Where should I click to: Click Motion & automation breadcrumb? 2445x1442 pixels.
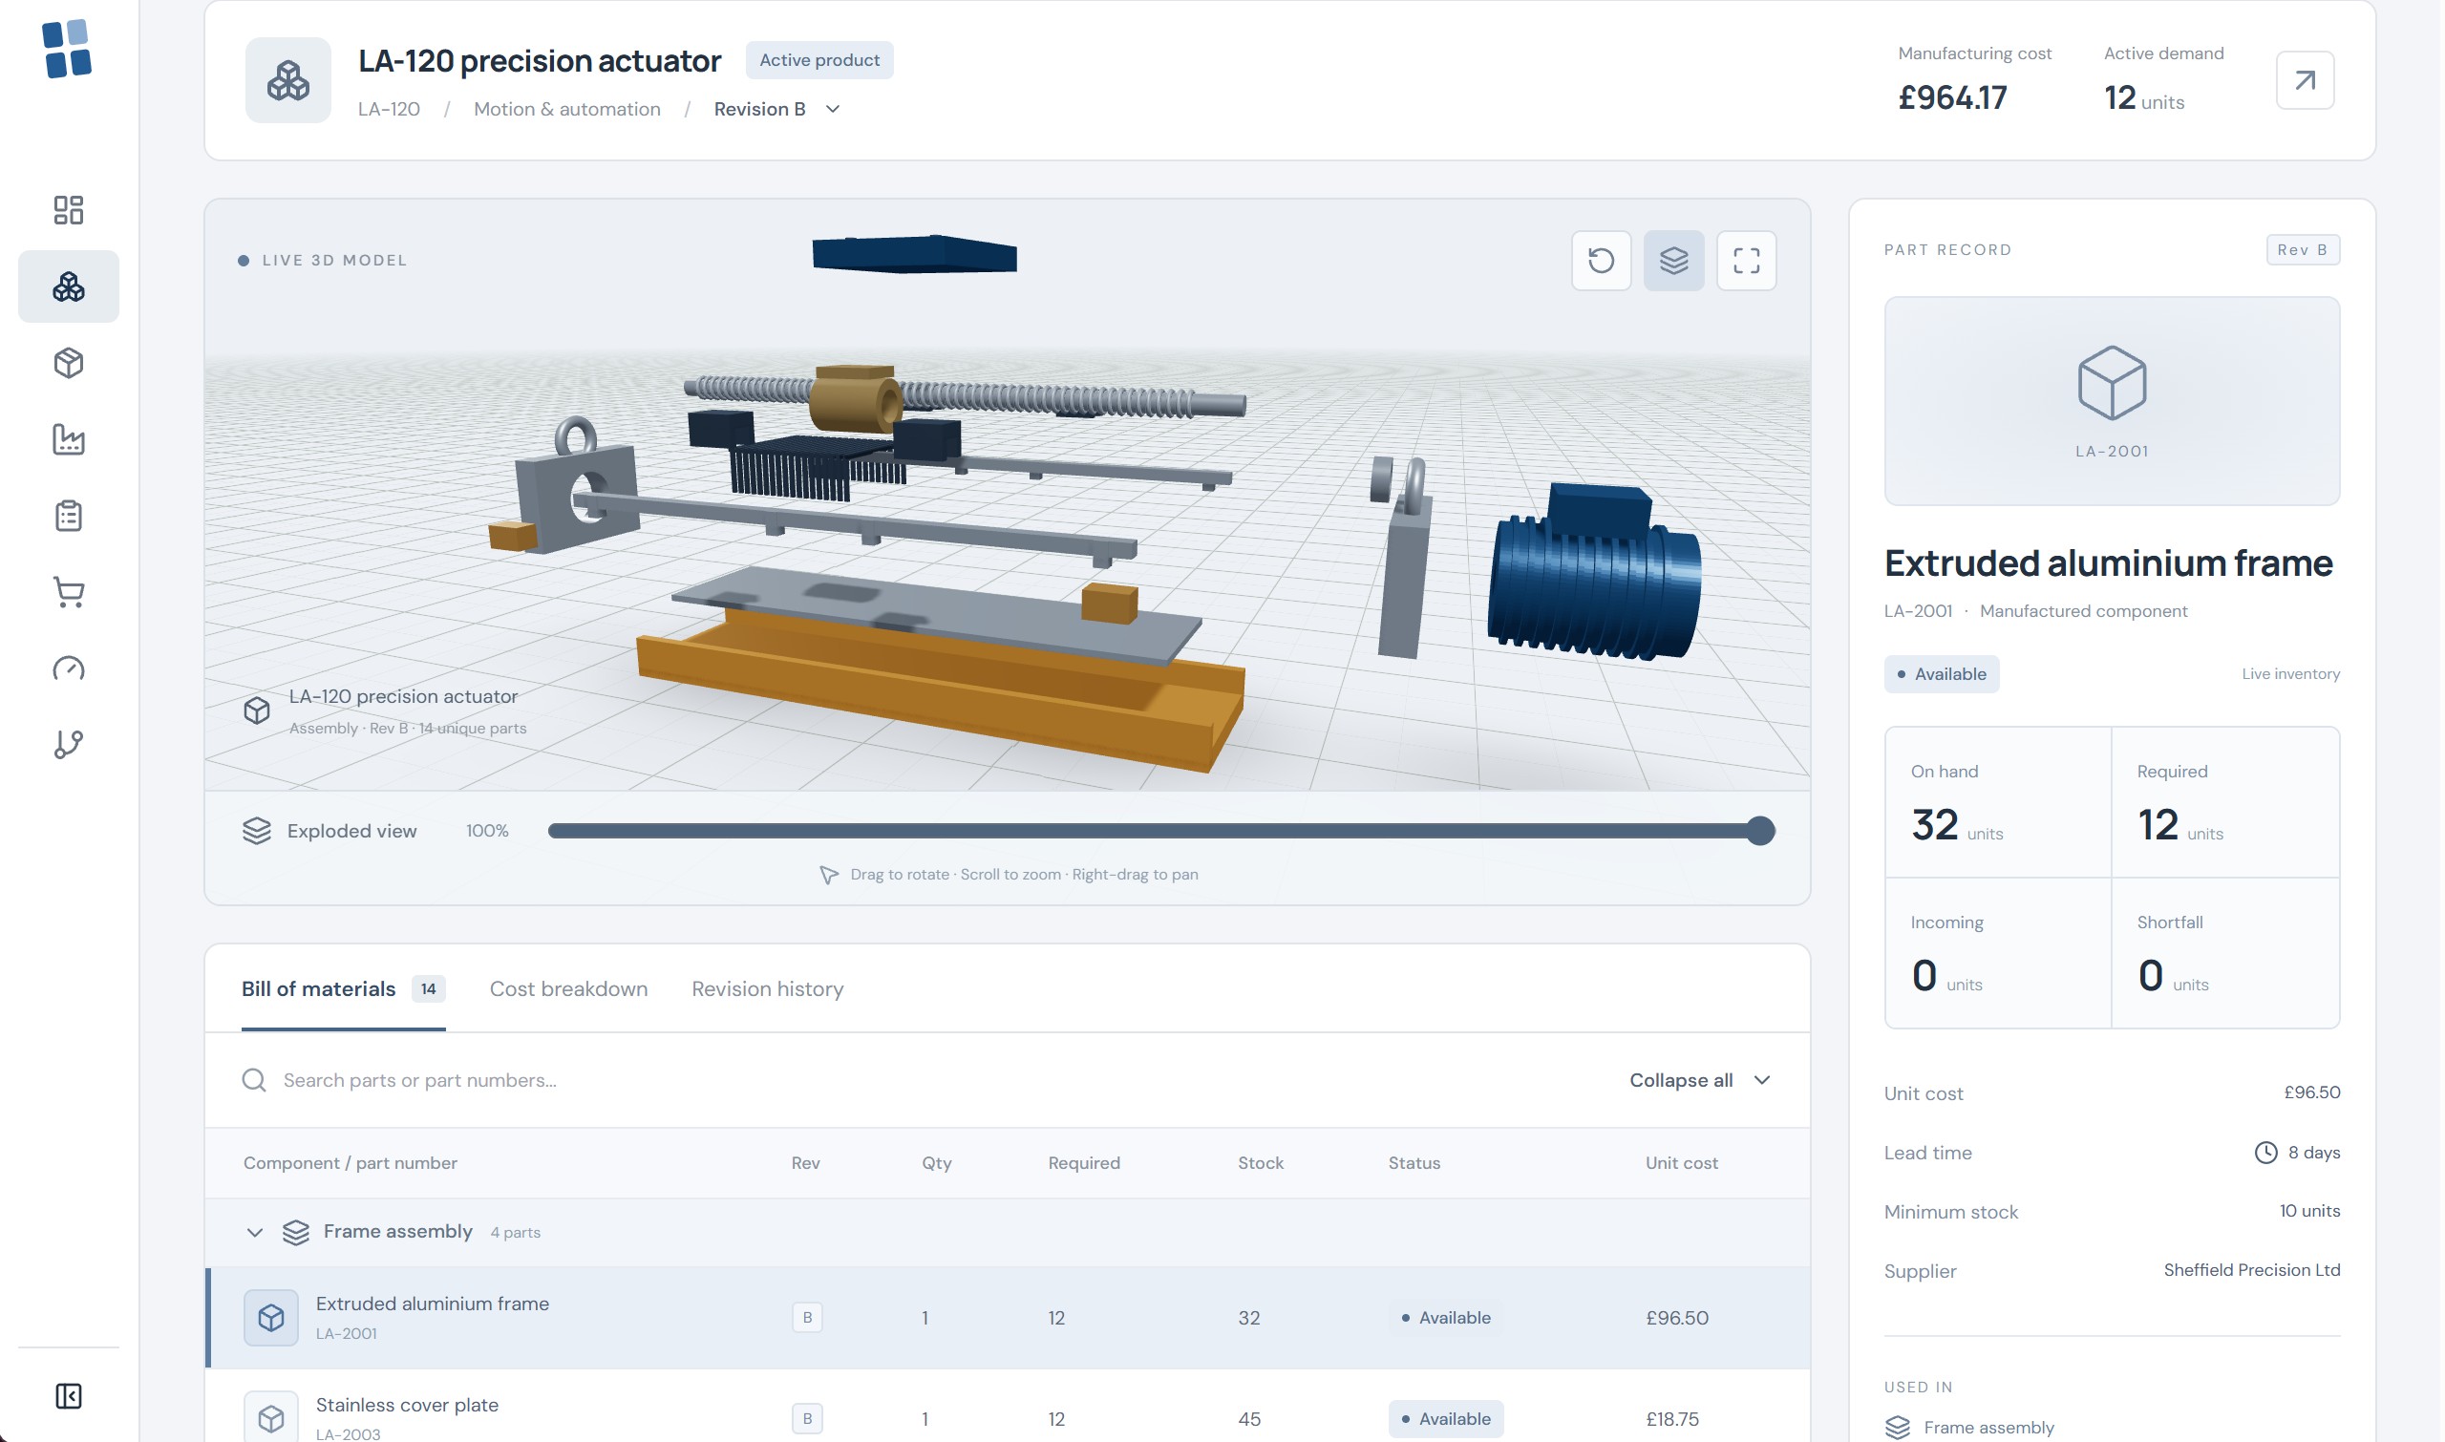tap(566, 109)
